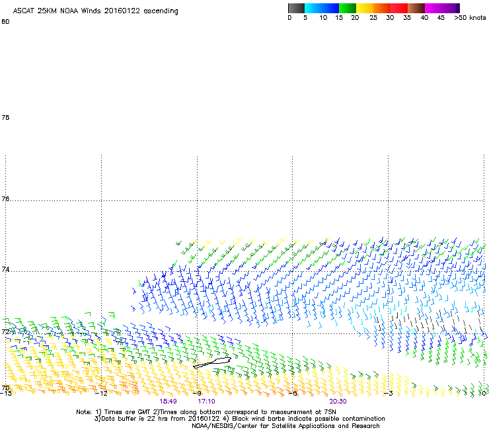Click the latitude label '72'
The width and height of the screenshot is (489, 430).
point(5,331)
